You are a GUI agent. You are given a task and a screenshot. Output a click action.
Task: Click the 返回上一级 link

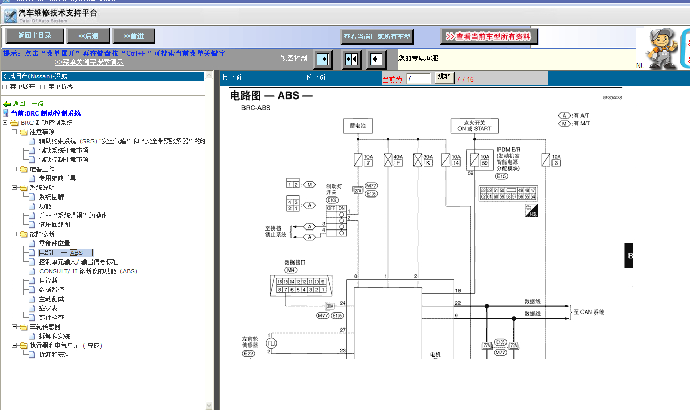point(28,104)
